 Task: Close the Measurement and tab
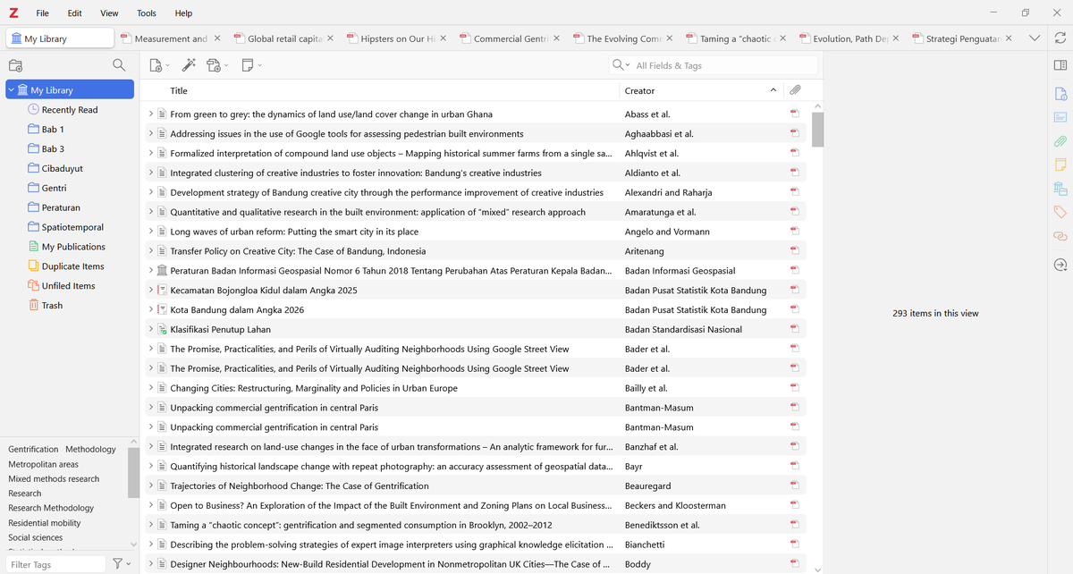pos(217,38)
